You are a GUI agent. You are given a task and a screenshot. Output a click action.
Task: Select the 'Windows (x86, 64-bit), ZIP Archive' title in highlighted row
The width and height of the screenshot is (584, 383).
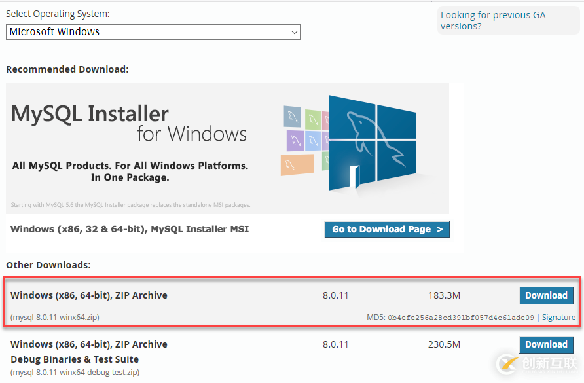[x=89, y=295]
